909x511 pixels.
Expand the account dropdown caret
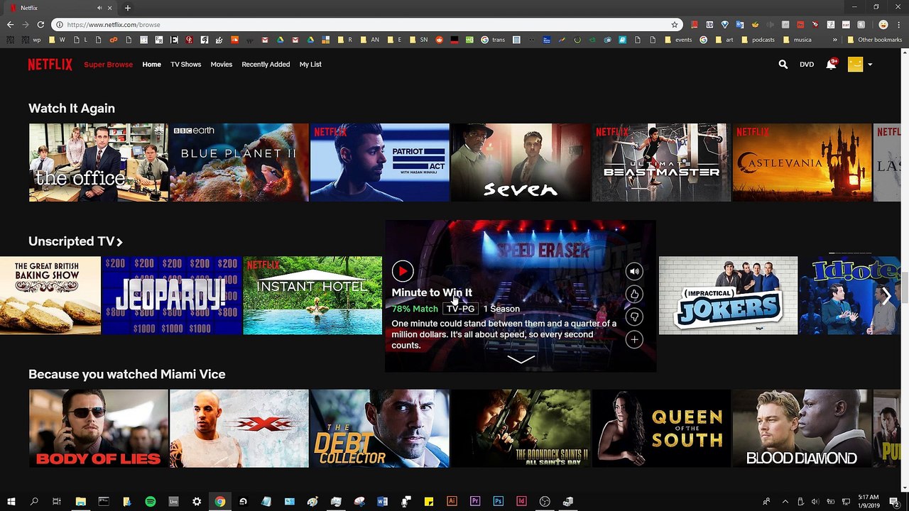(870, 65)
